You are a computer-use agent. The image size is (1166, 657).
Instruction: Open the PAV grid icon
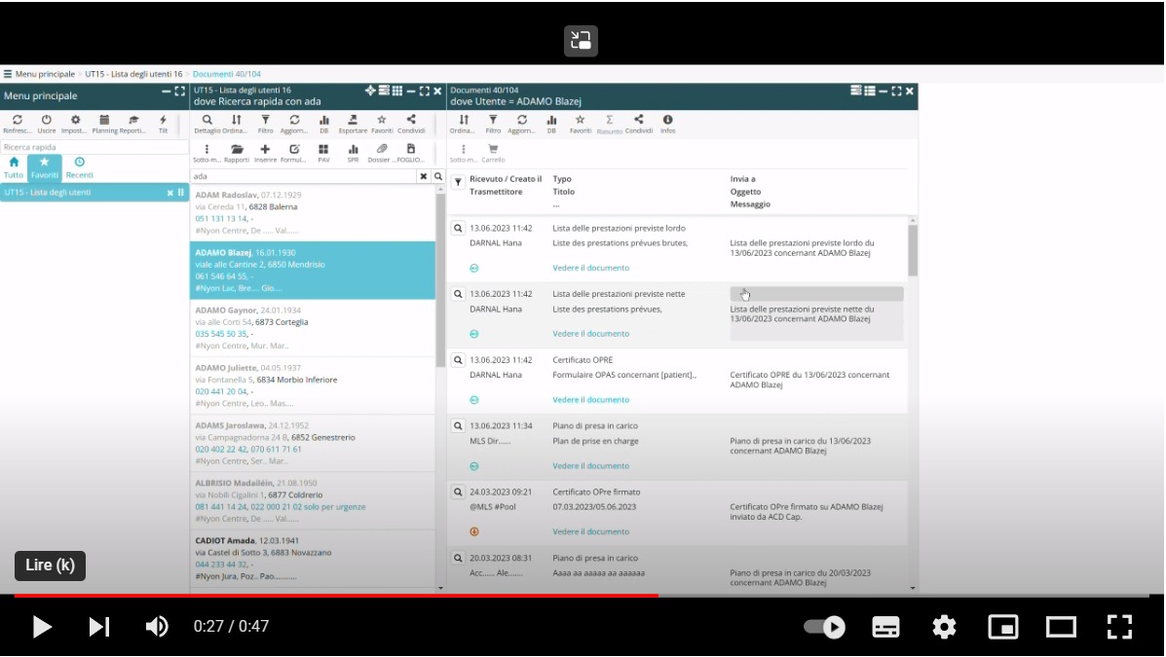tap(323, 149)
